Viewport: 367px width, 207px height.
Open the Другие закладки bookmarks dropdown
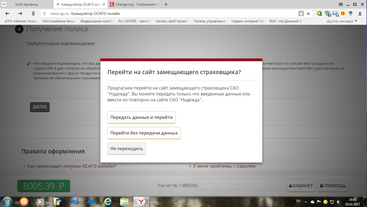(342, 21)
